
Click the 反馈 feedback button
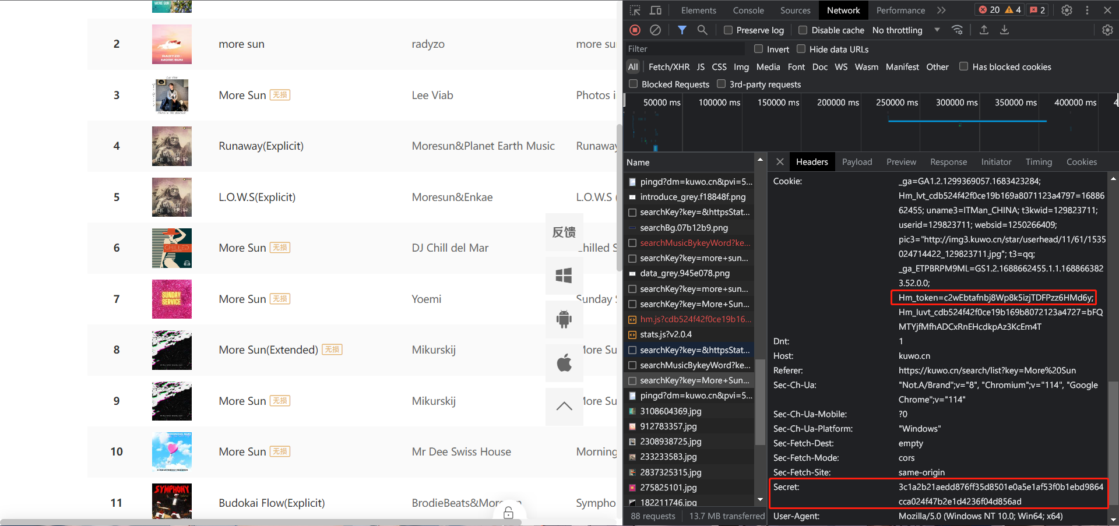(564, 232)
